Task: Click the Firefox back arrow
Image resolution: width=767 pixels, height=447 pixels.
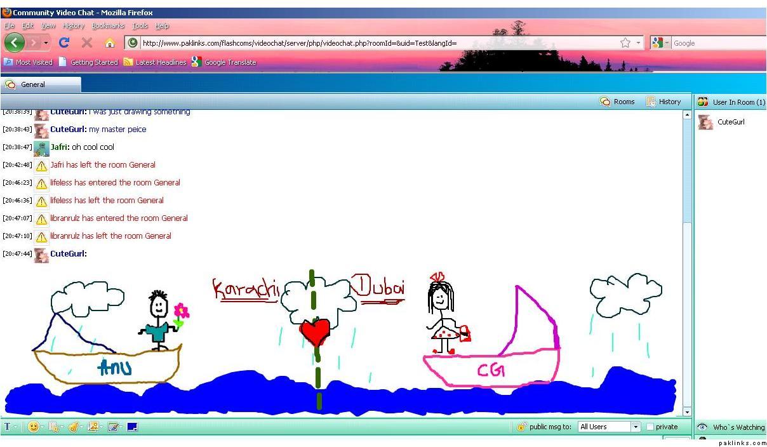Action: (15, 43)
